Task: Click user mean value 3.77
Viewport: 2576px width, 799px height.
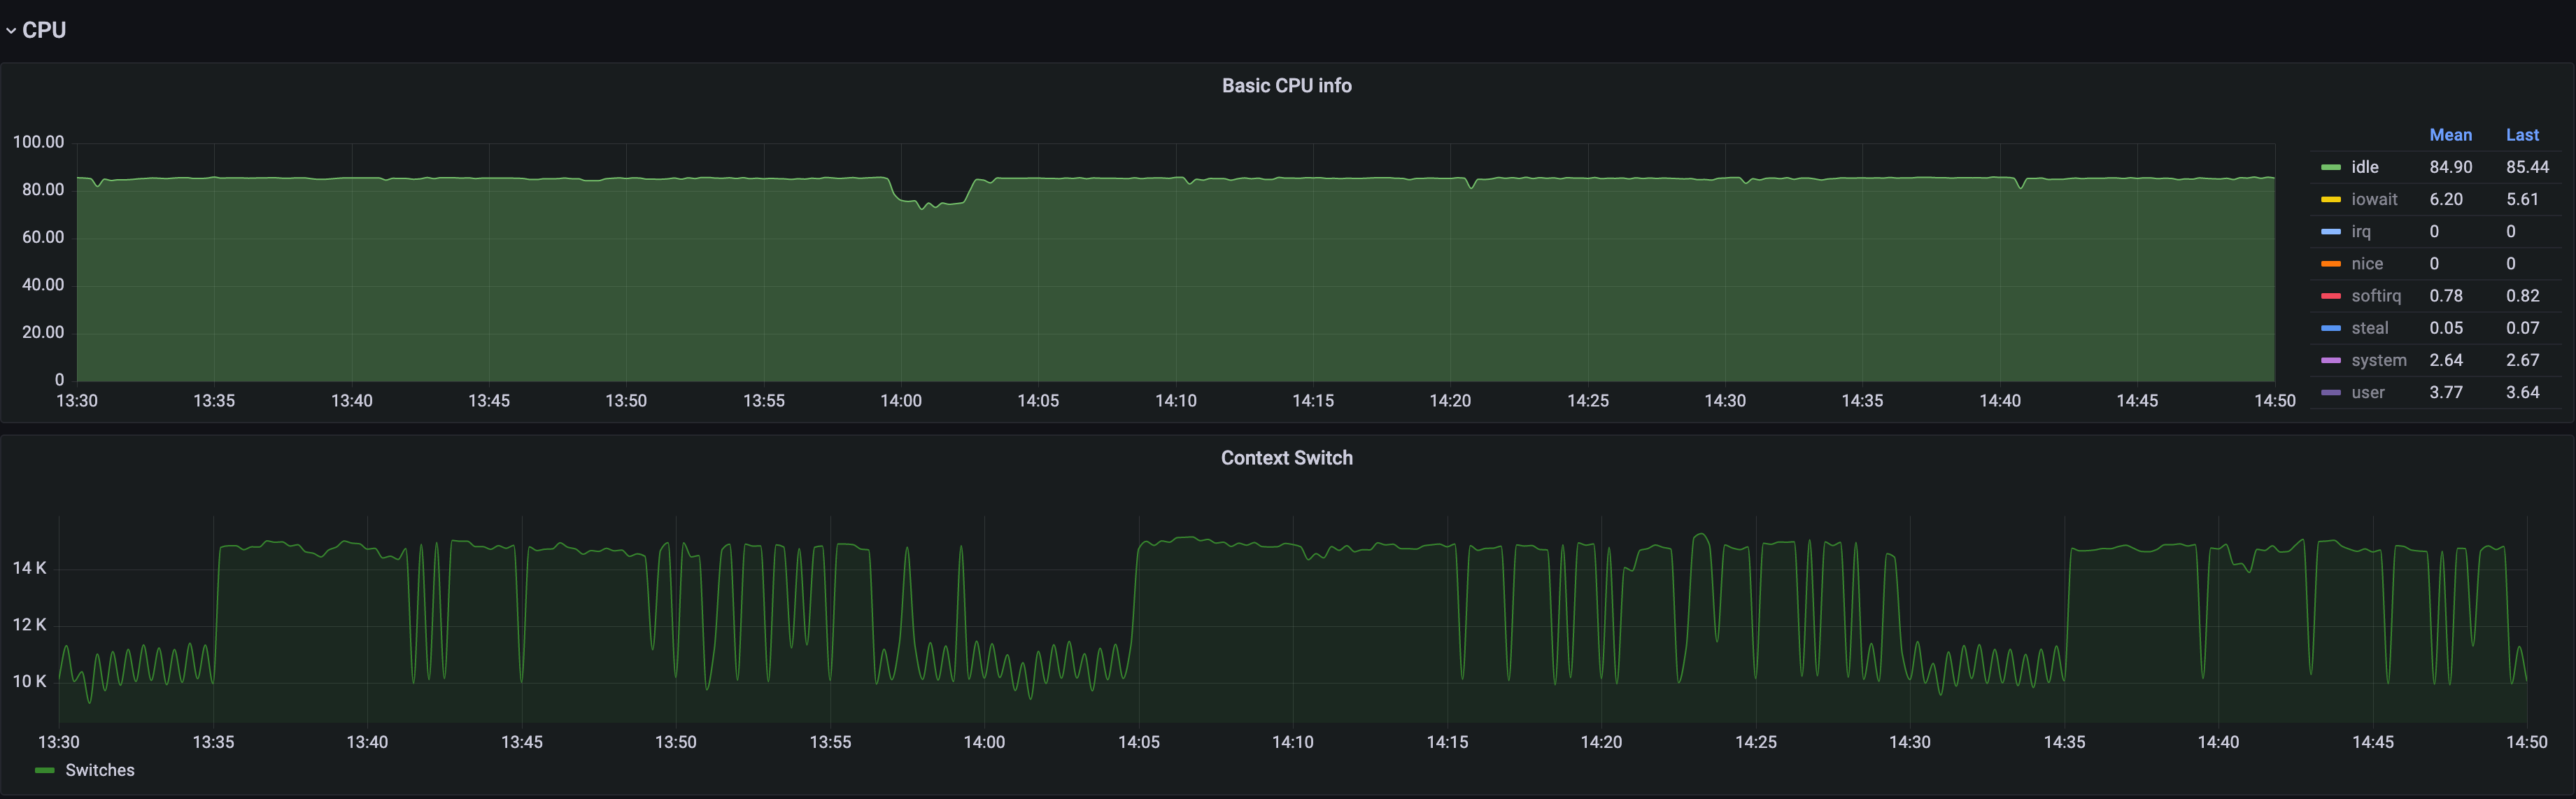Action: coord(2446,392)
